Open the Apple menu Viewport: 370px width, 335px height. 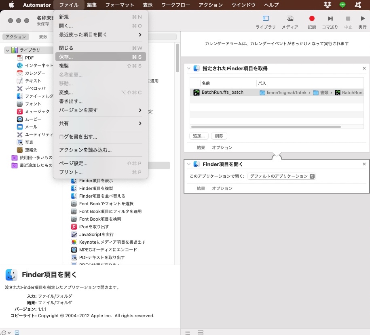point(11,5)
